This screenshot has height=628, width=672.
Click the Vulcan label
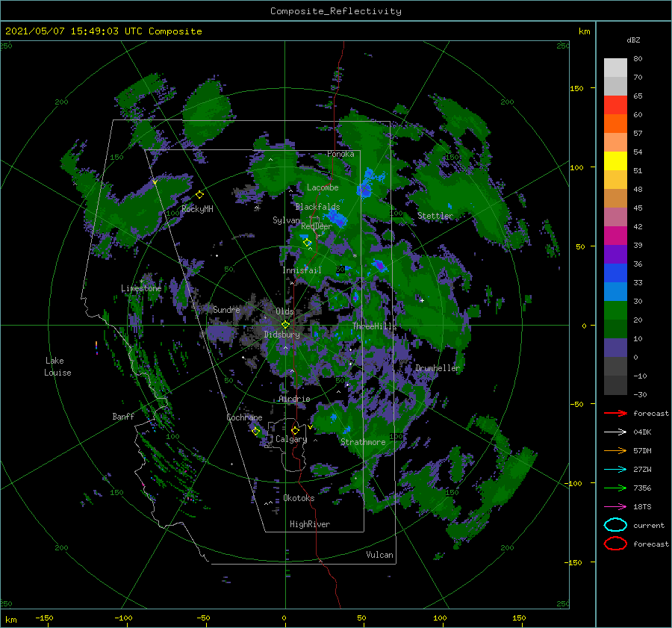pos(379,555)
